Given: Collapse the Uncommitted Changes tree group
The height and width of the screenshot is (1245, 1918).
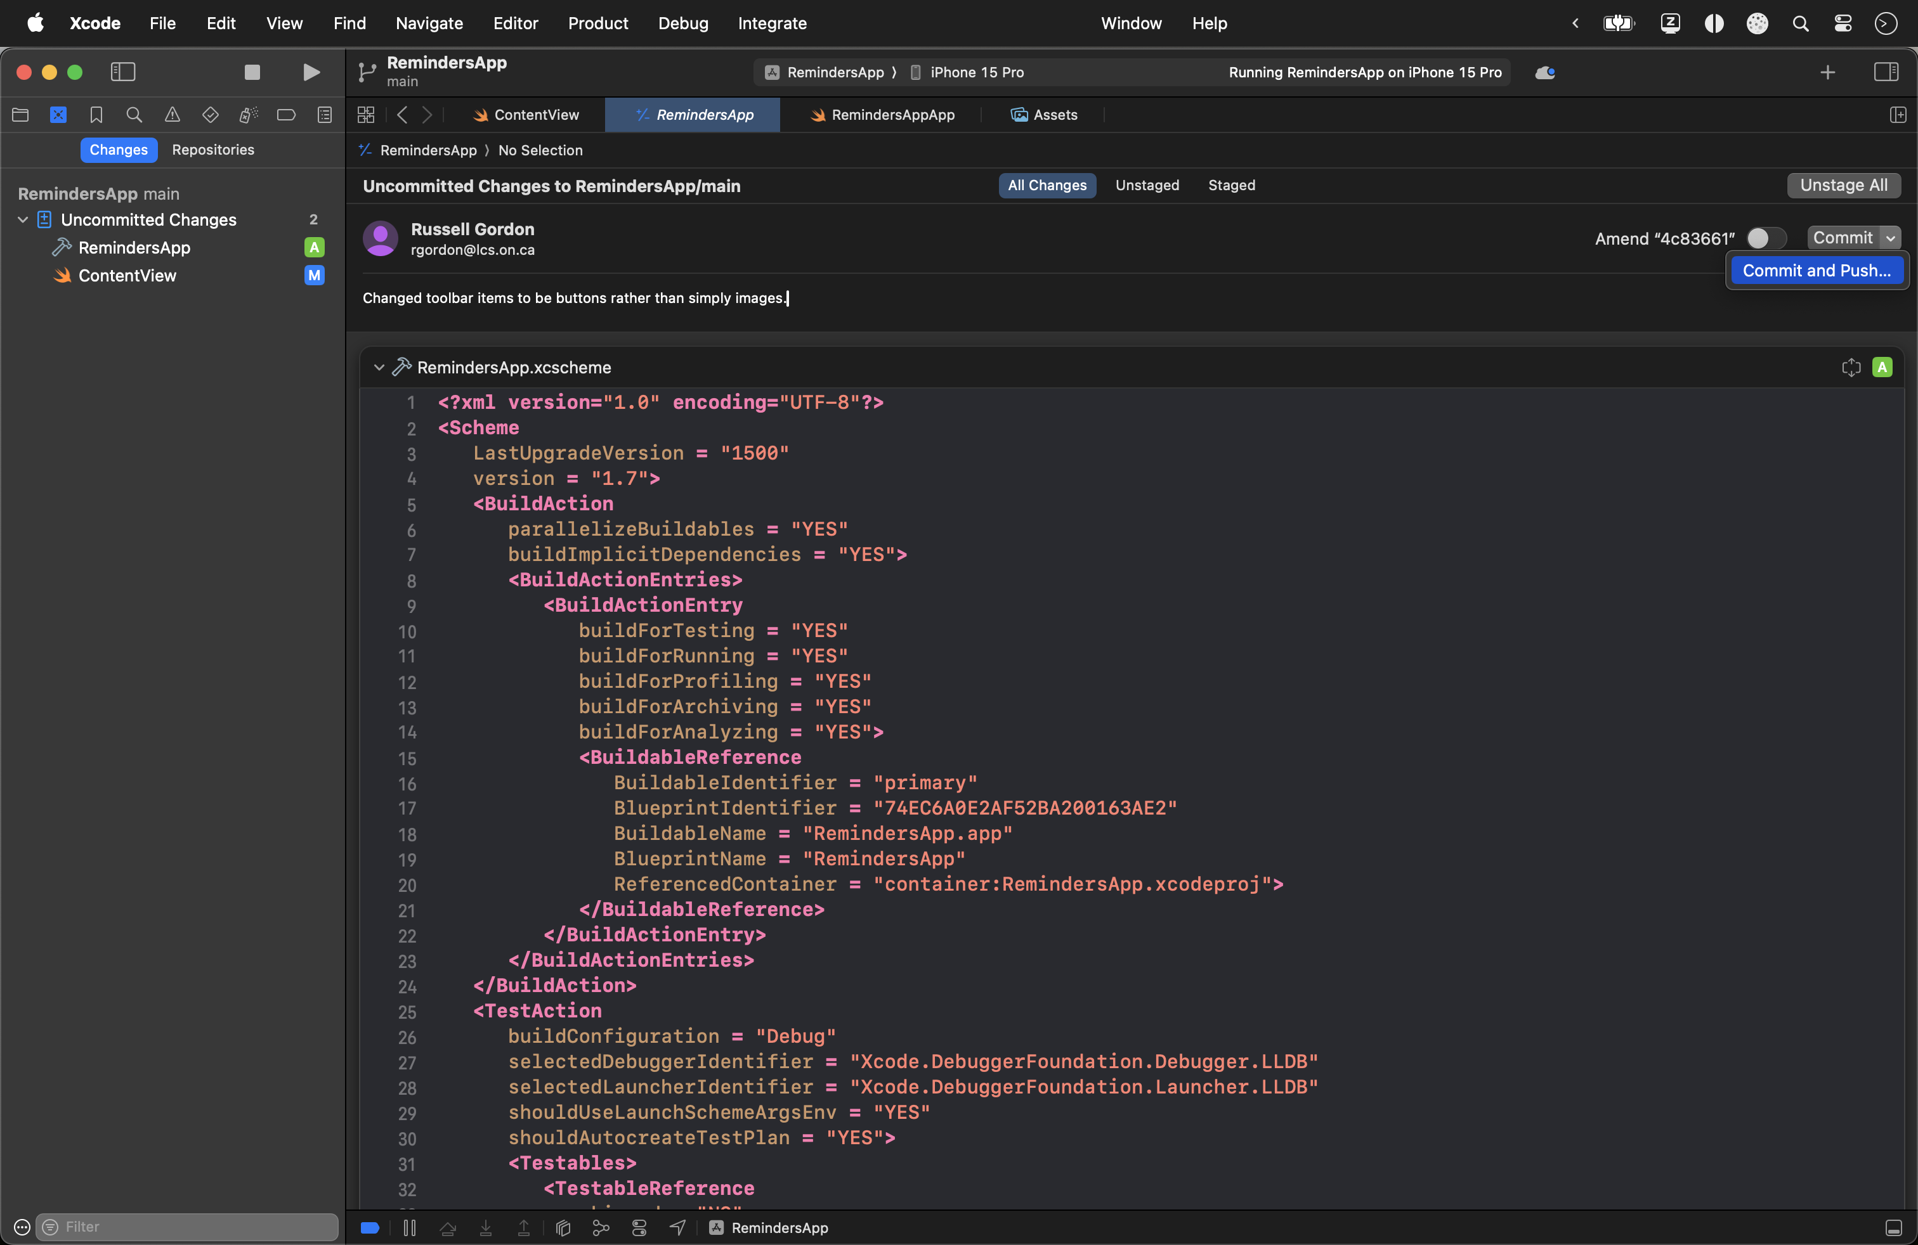Looking at the screenshot, I should pos(23,220).
